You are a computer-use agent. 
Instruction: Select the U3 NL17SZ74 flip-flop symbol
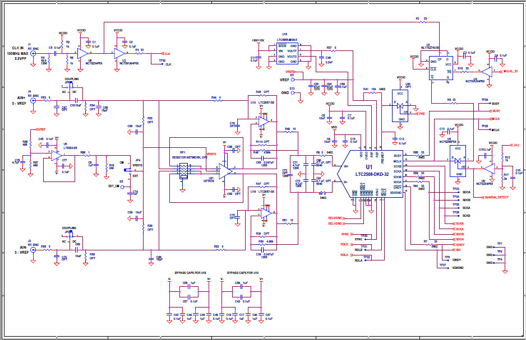coord(441,68)
